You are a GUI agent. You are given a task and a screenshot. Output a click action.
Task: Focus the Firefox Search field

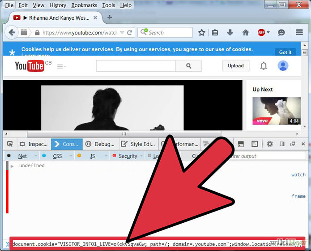(165, 33)
